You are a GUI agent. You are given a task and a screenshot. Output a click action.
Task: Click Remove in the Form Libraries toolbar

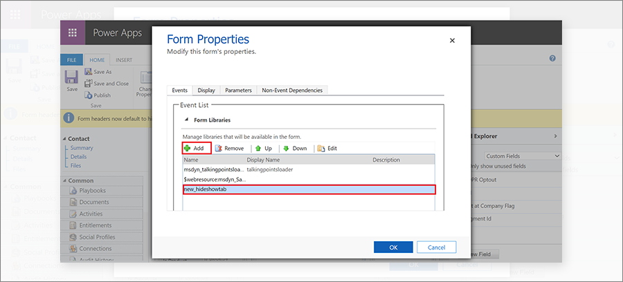(x=229, y=149)
